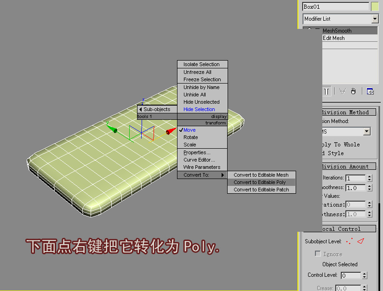Viewport: 383px width, 291px height.
Task: Open Wire Parameters from menu
Action: click(202, 167)
